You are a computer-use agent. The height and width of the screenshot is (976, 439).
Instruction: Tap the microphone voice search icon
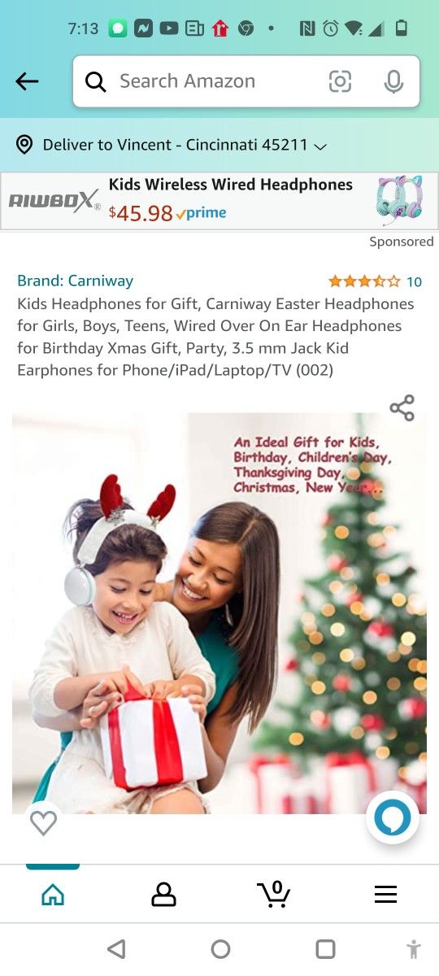393,81
